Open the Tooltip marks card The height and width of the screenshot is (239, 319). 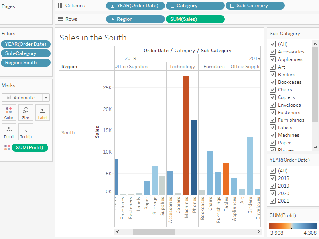tap(26, 131)
